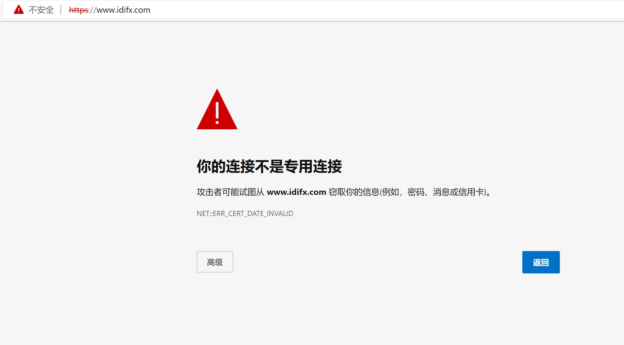This screenshot has height=345, width=624.
Task: Click the blue 返回 button
Action: [541, 262]
